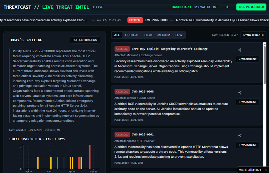Click 'Affected: Microsoft / Exchange Server' text
The image size is (269, 173).
tap(138, 55)
